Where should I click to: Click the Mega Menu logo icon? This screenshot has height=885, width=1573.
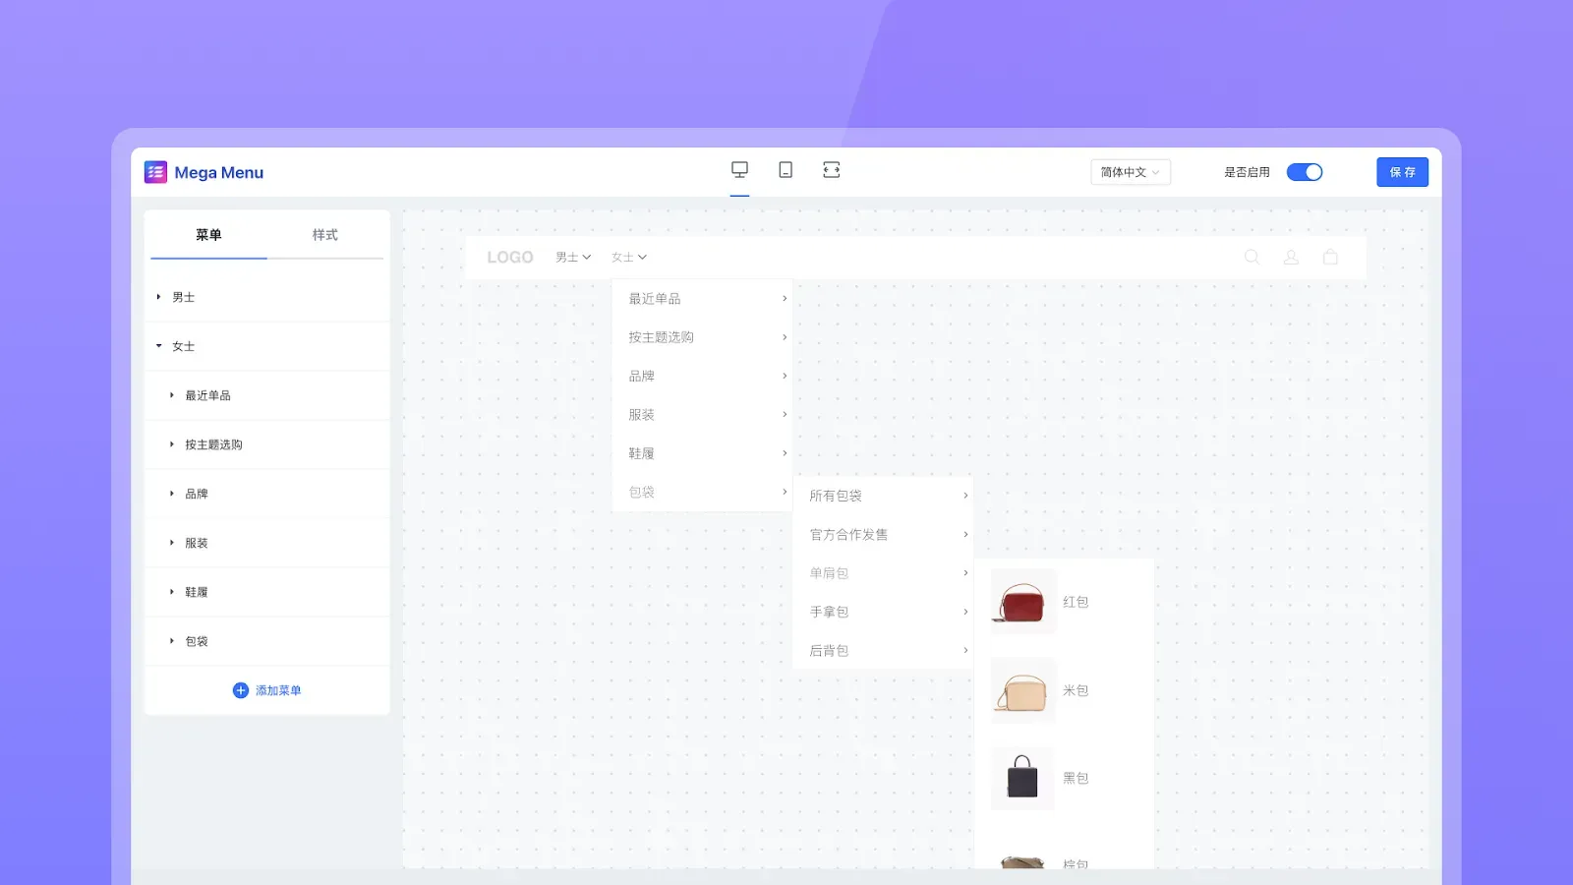[155, 172]
